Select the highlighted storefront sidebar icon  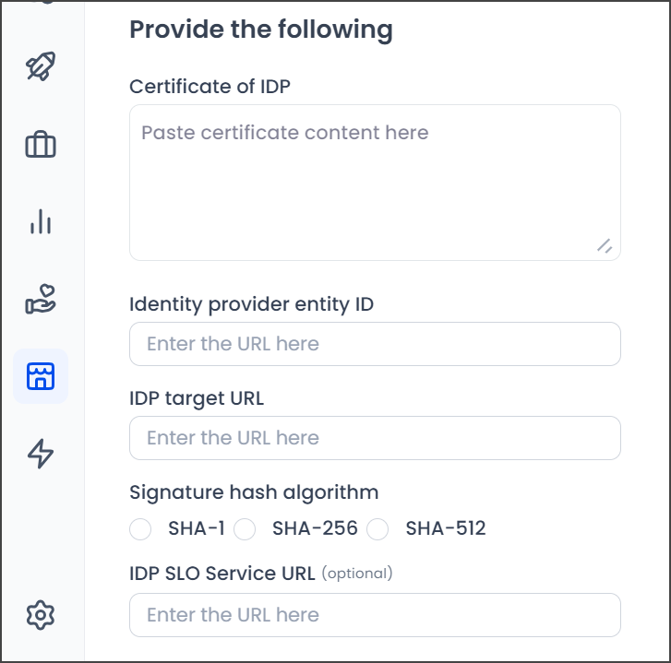pos(41,376)
